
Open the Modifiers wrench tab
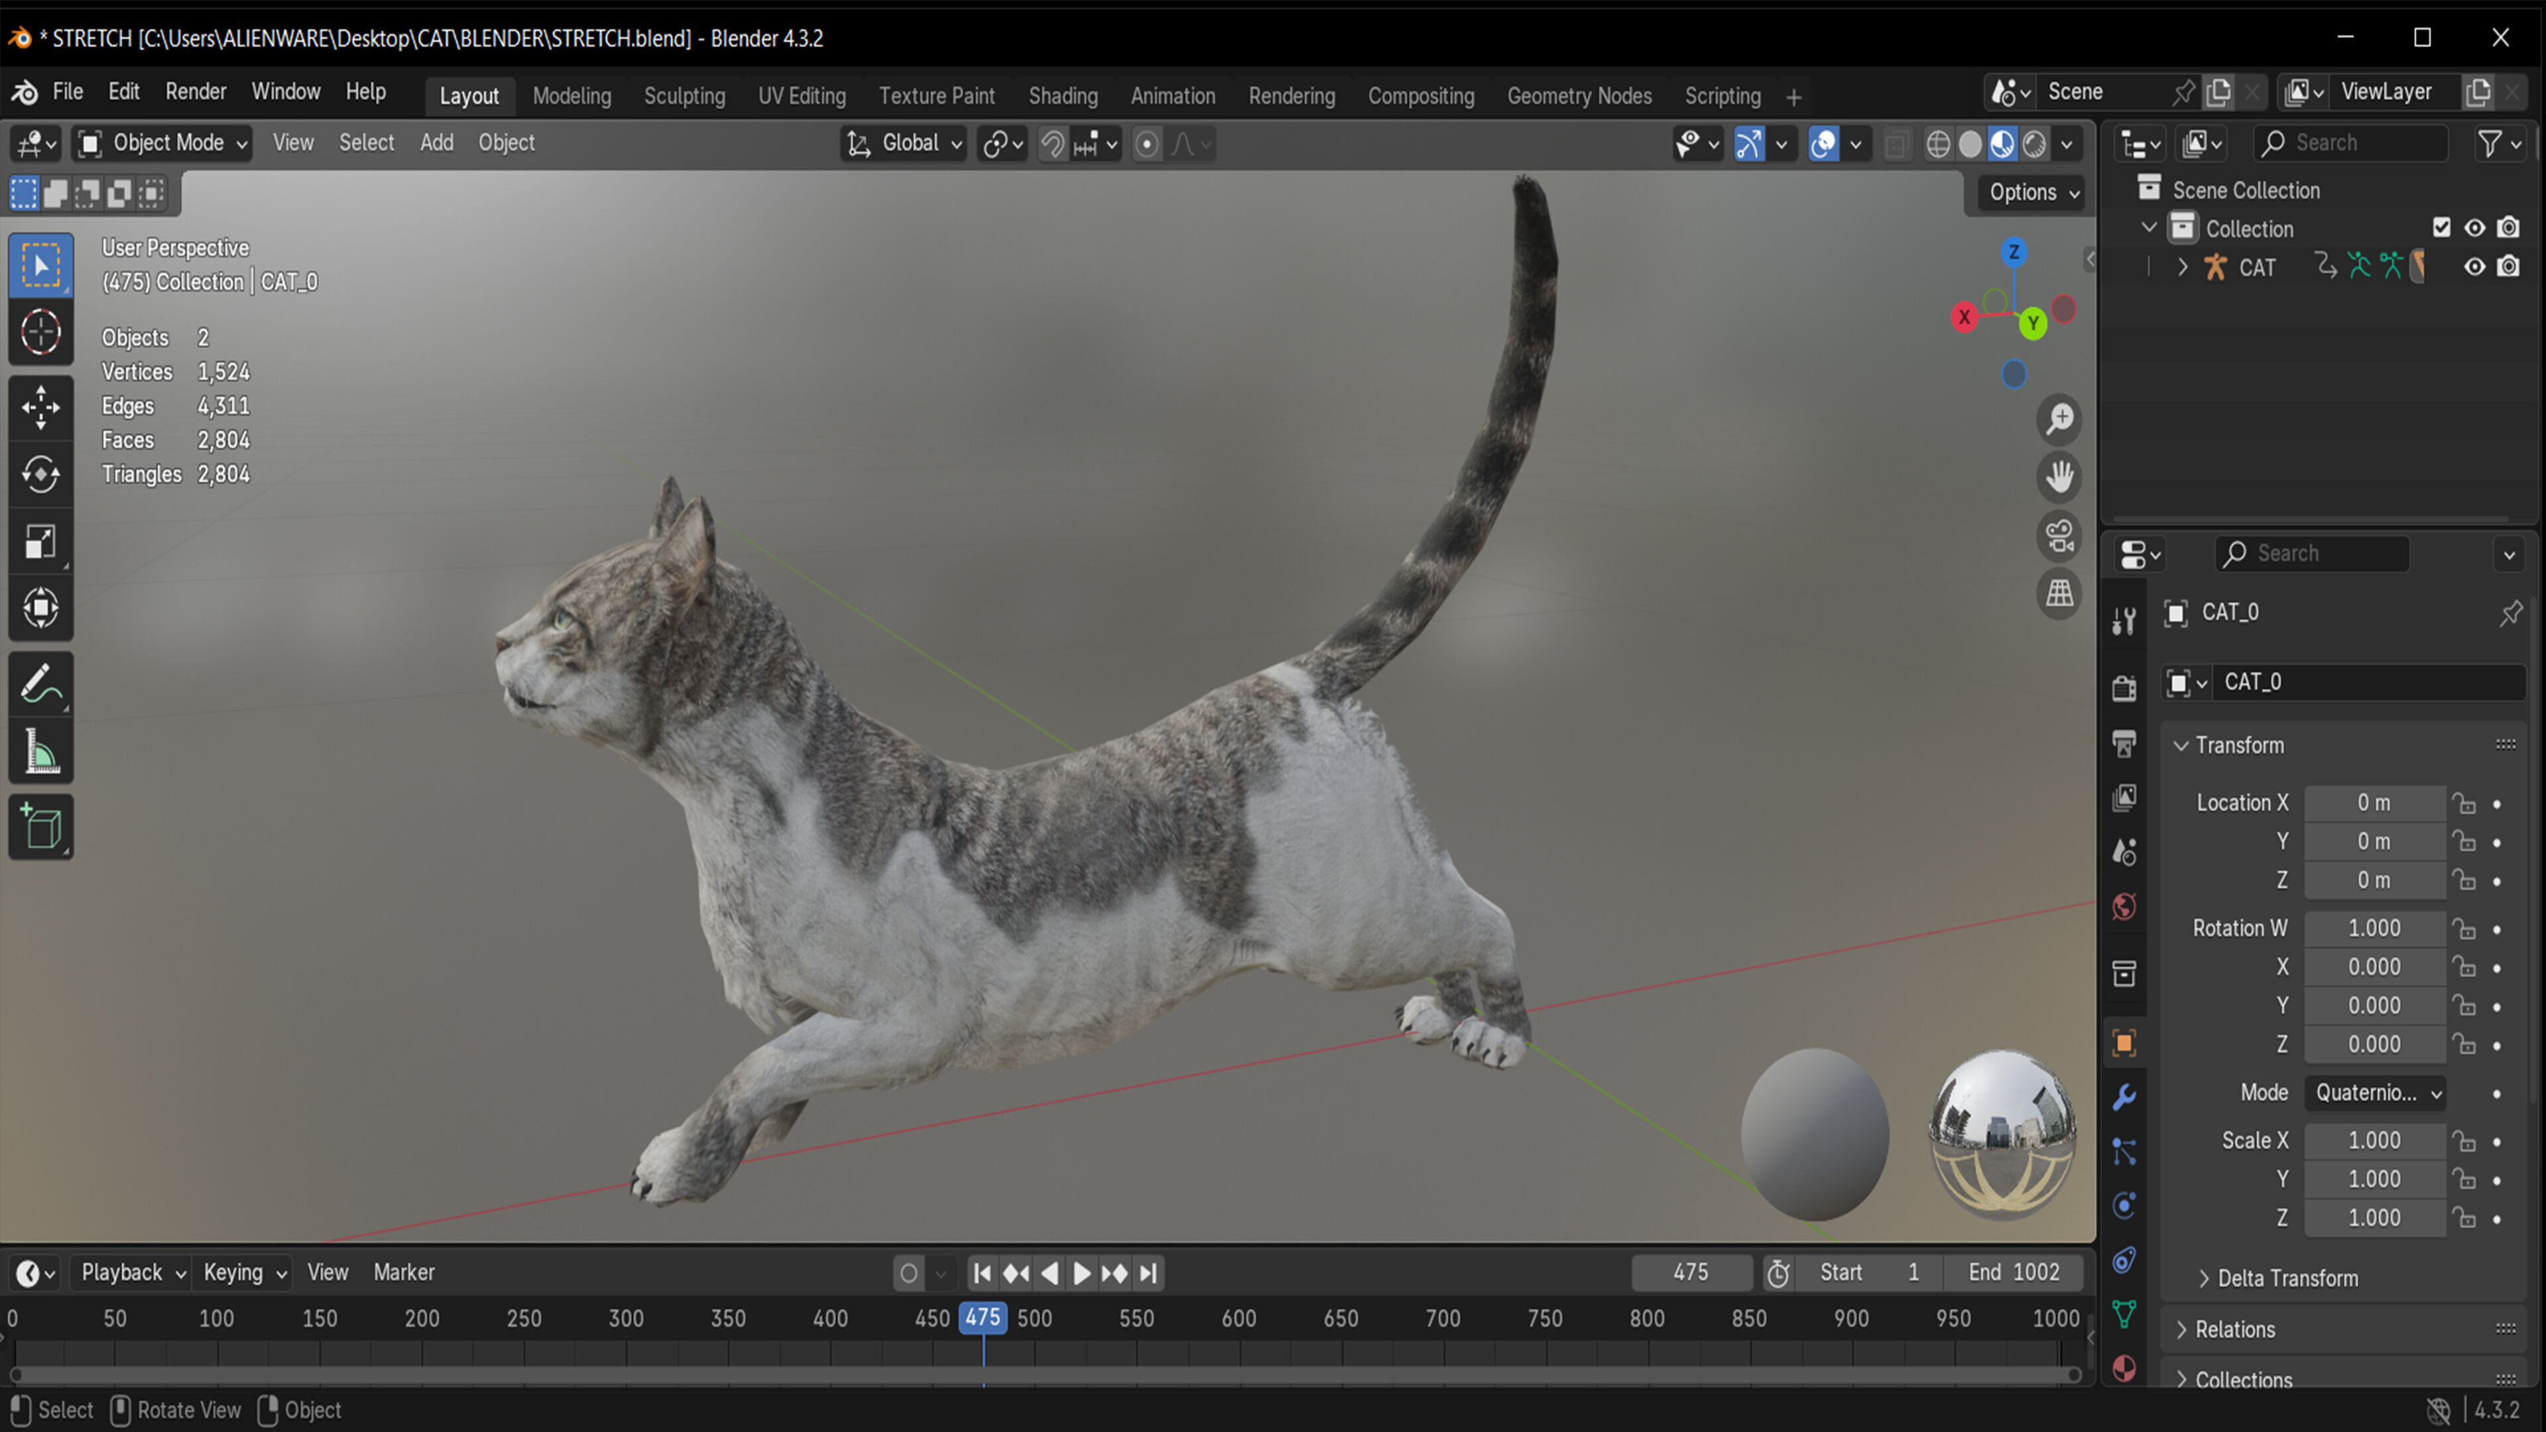2124,1097
